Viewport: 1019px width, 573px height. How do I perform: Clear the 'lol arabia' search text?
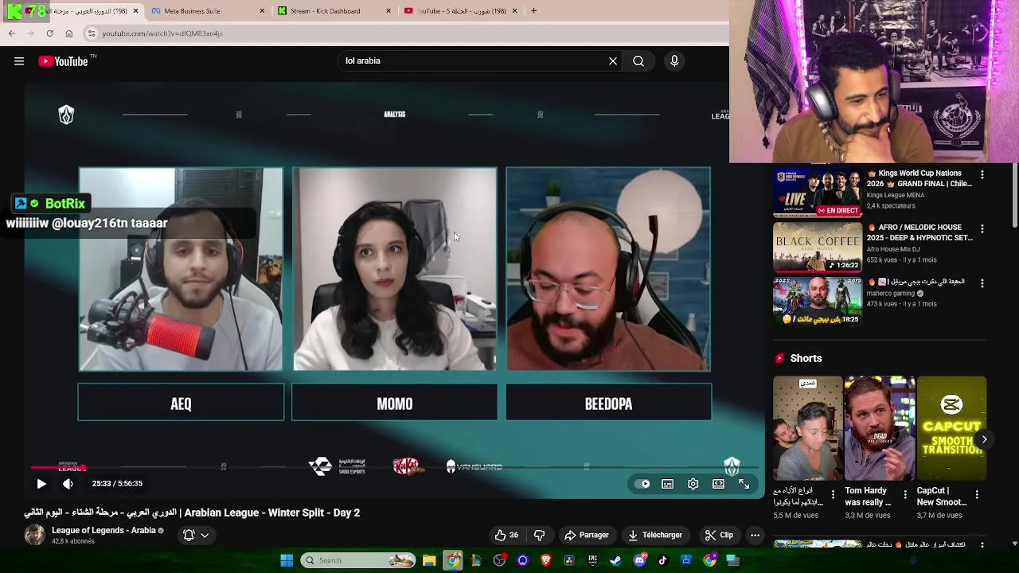[613, 61]
